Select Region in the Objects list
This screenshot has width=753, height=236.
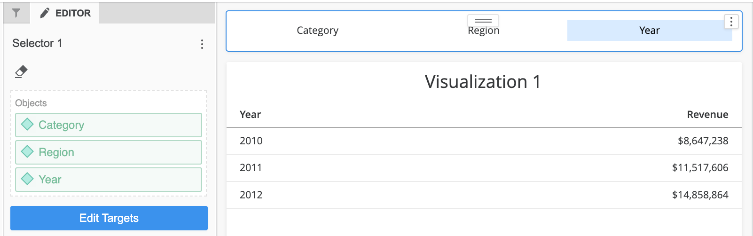coord(109,152)
